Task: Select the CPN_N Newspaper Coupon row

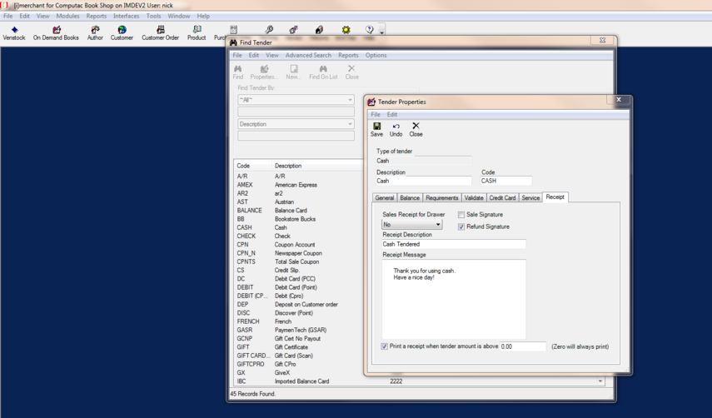Action: (x=299, y=253)
